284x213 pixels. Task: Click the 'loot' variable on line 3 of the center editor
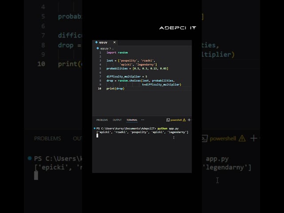[x=110, y=60]
